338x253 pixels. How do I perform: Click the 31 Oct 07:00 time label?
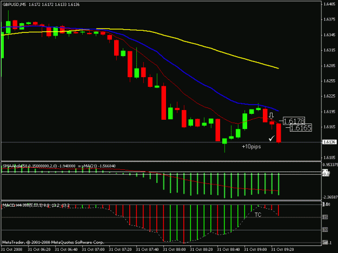click(94, 250)
